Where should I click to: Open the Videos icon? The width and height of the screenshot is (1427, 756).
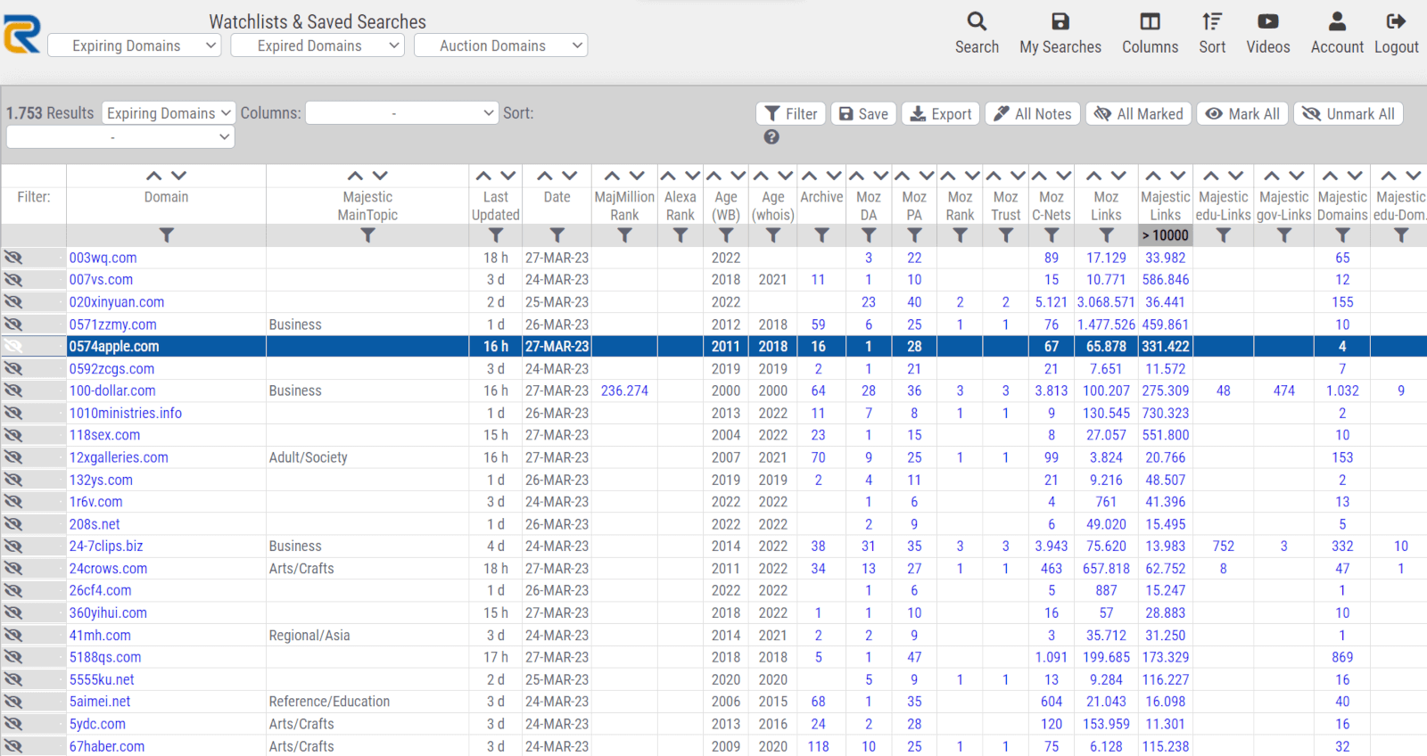pyautogui.click(x=1268, y=21)
